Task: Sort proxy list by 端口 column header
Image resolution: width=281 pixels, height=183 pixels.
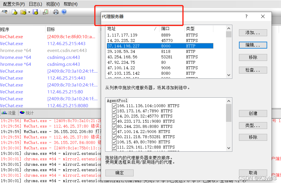Action: pyautogui.click(x=172, y=29)
